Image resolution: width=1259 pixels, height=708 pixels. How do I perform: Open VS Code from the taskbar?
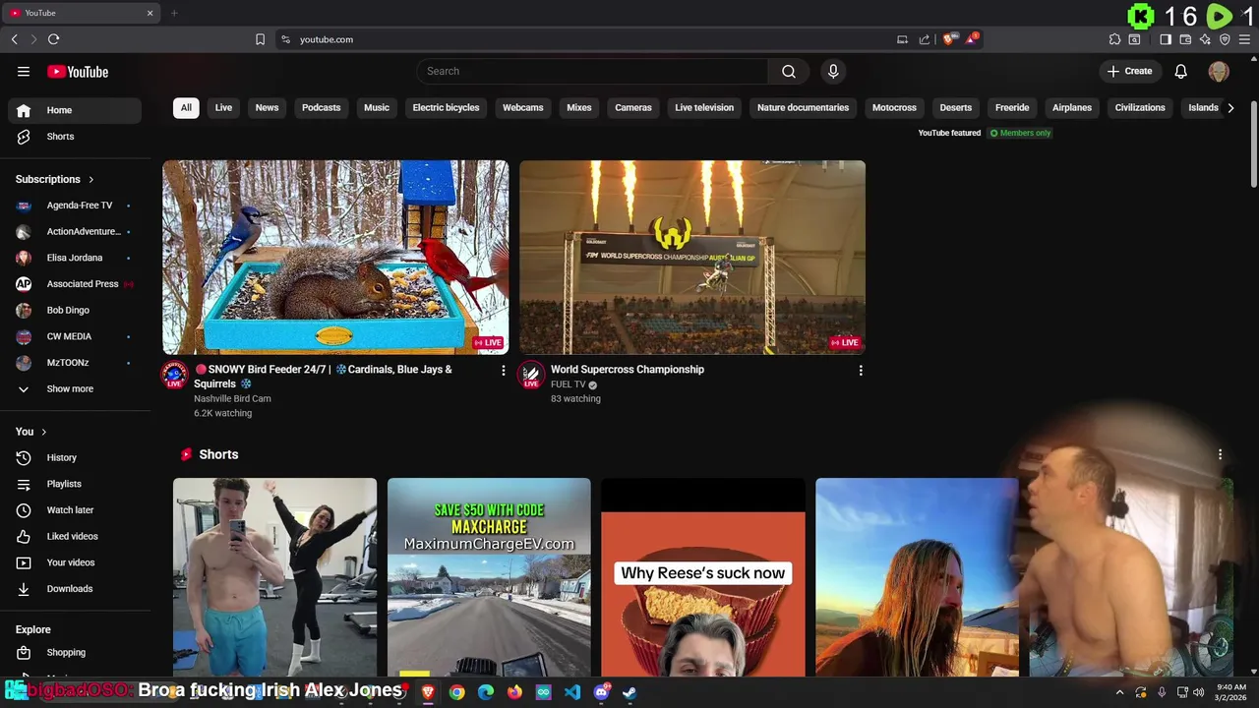pos(572,692)
